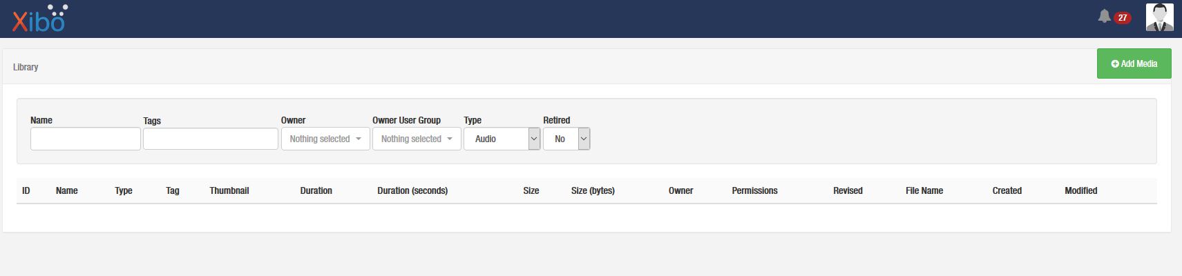The height and width of the screenshot is (276, 1182).
Task: Open the notifications bell icon
Action: (1104, 17)
